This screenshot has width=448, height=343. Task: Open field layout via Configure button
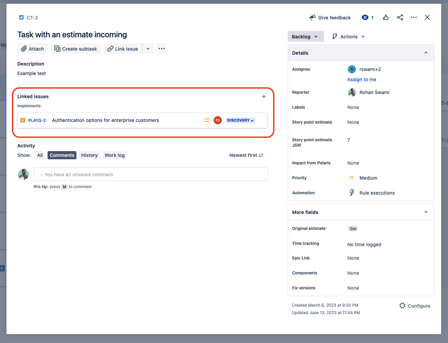(x=415, y=306)
